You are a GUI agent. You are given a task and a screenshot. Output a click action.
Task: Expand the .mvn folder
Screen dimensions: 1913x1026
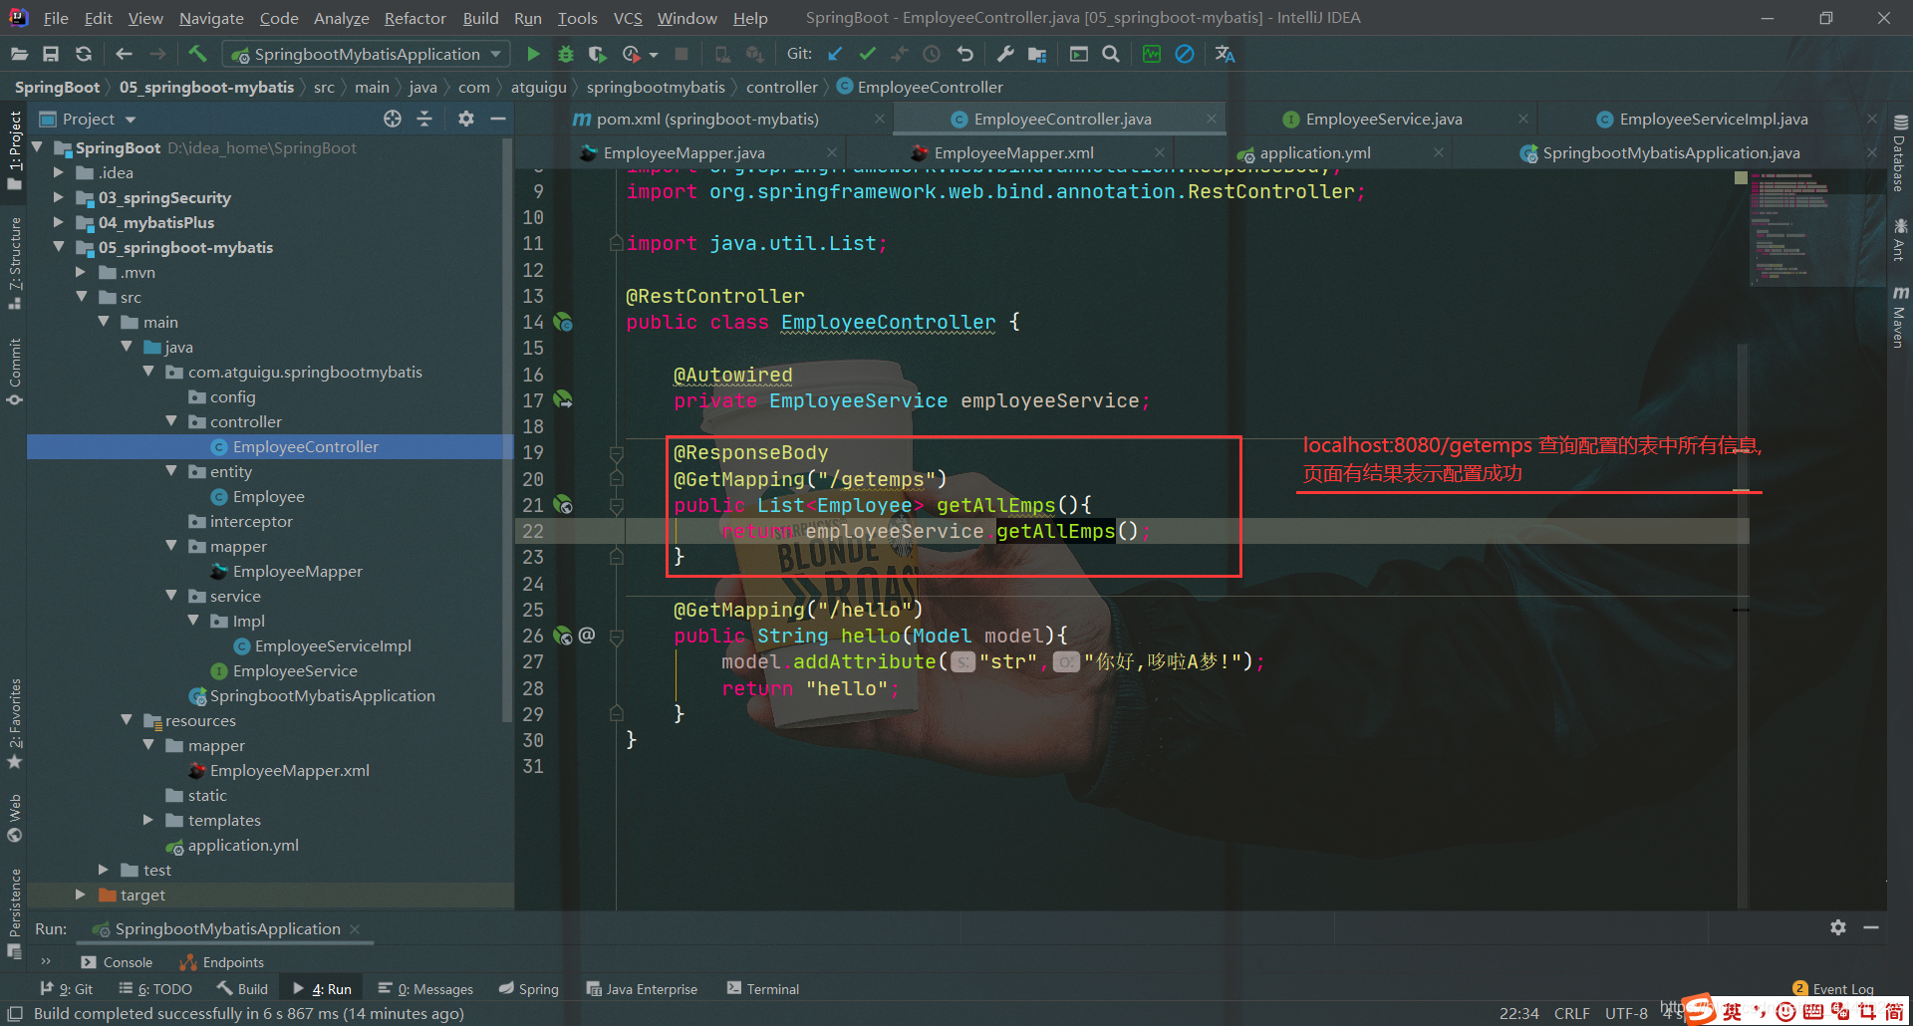81,272
